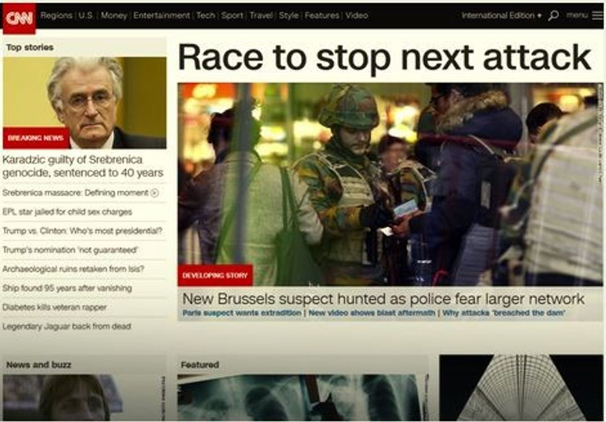The width and height of the screenshot is (606, 422).
Task: Open 'New Brussels suspect hunted' headline
Action: tap(383, 299)
